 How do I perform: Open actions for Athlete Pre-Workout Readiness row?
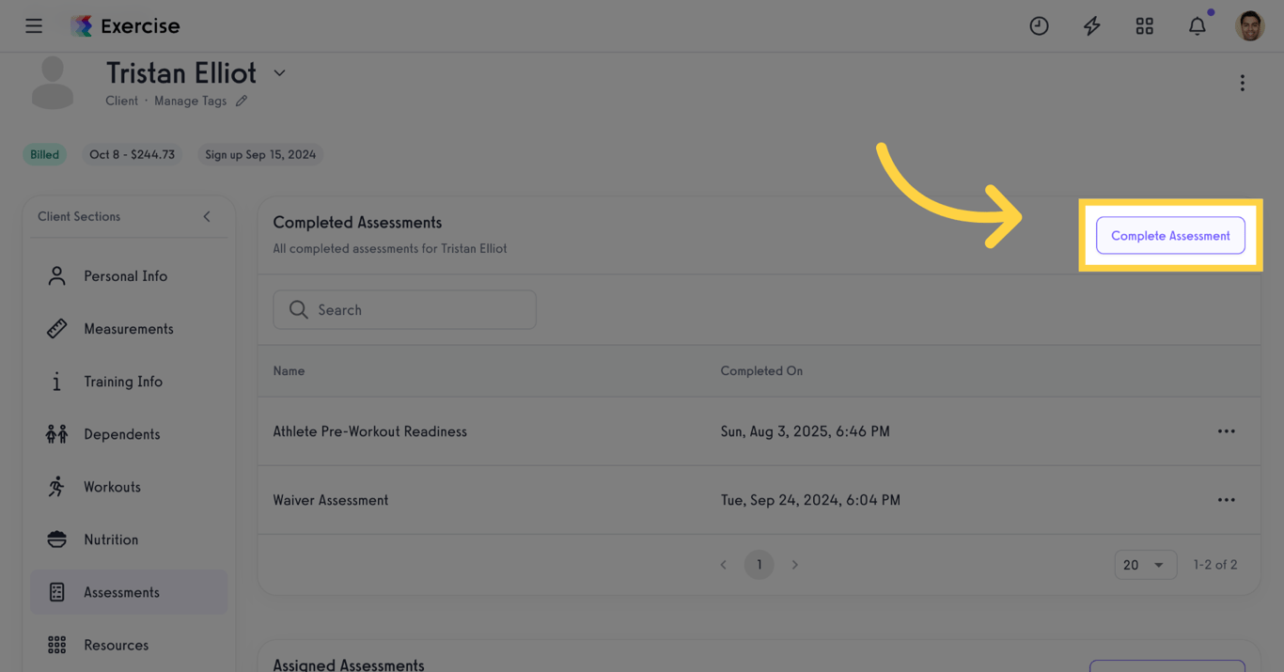tap(1226, 431)
